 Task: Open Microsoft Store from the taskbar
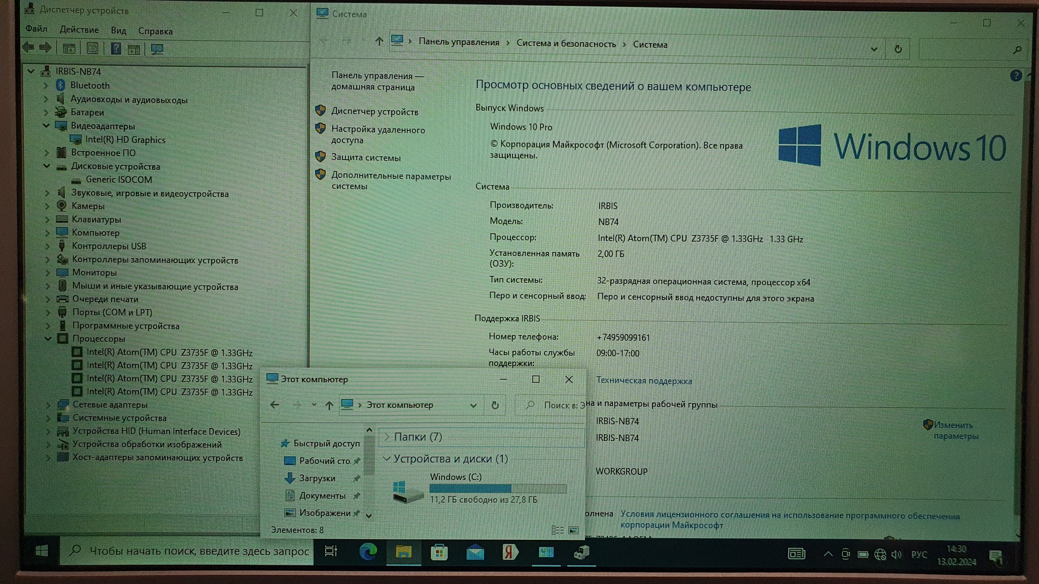click(x=439, y=552)
